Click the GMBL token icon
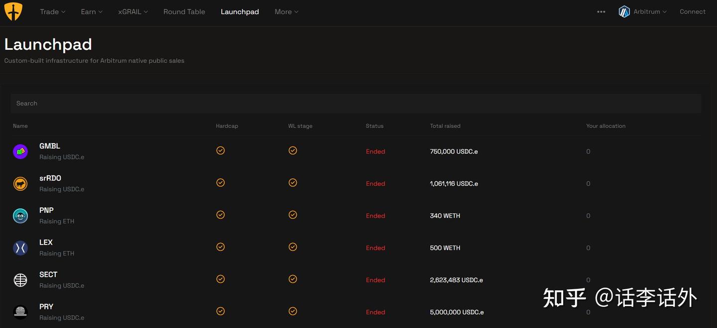Screen dimensions: 717x328 coord(20,152)
